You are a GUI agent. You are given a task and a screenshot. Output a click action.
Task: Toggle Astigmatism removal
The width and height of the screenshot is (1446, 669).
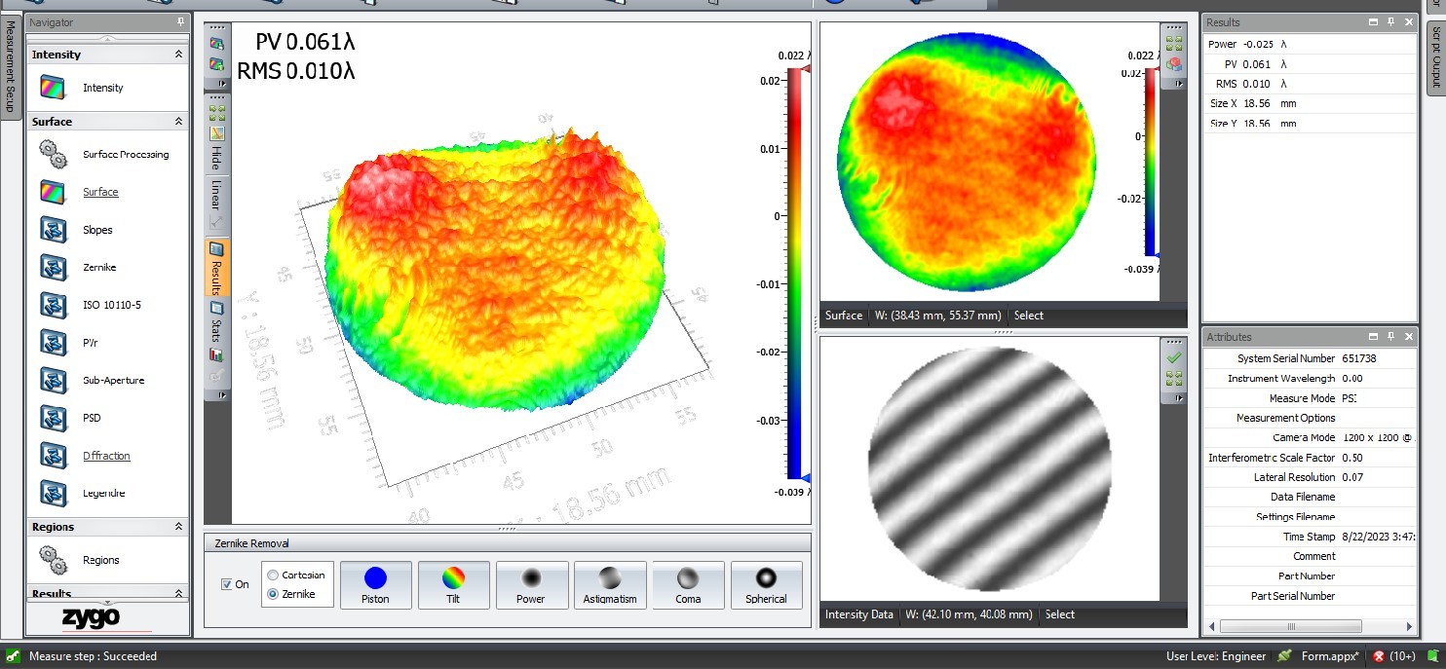pos(610,585)
